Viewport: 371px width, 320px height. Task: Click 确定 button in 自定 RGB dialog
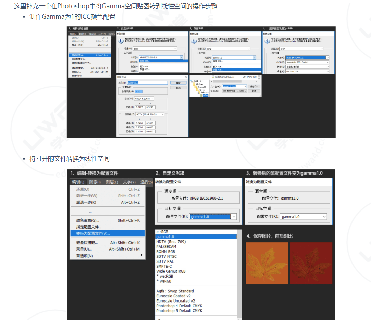point(178,83)
